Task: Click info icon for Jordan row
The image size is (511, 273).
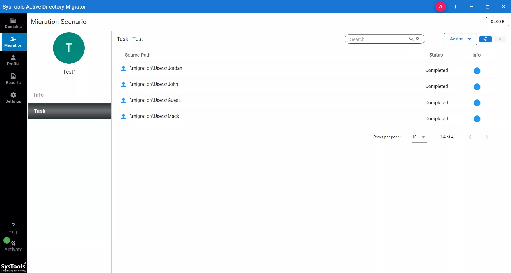Action: coord(477,71)
